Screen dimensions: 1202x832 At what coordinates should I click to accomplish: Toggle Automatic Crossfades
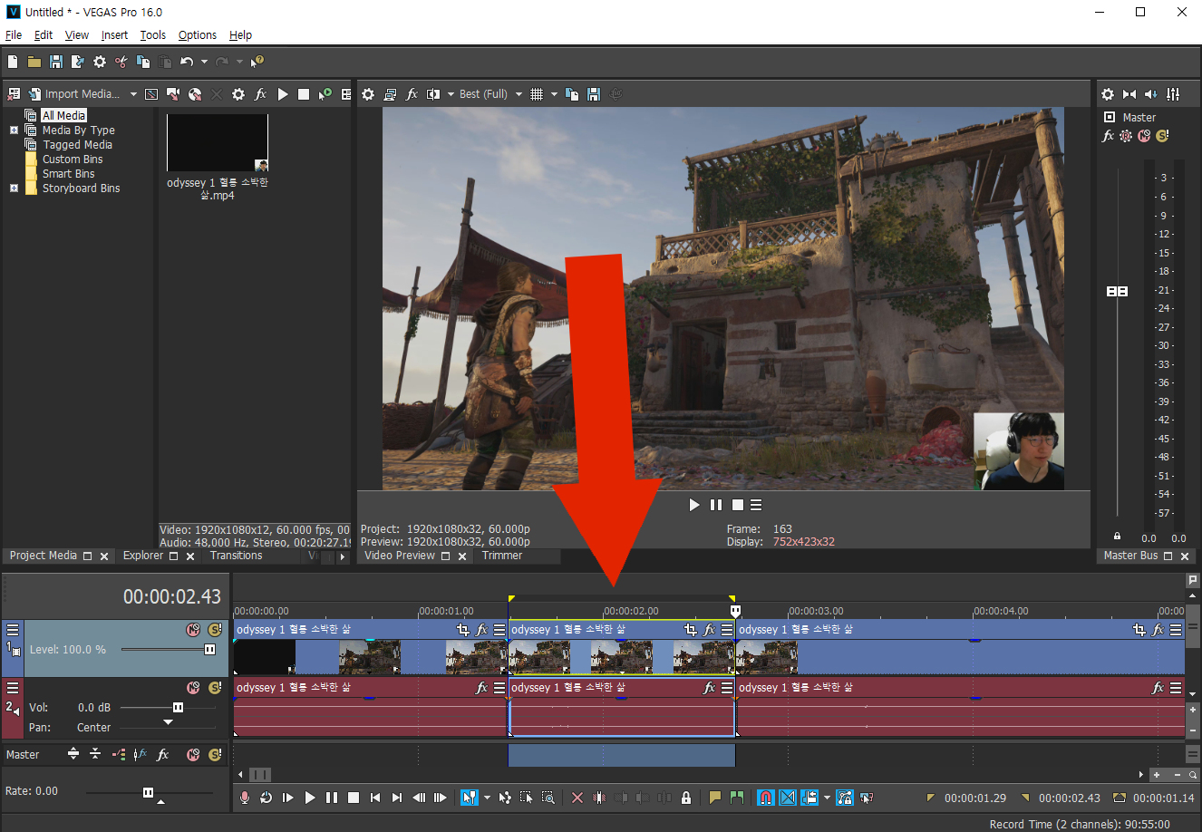[x=788, y=798]
